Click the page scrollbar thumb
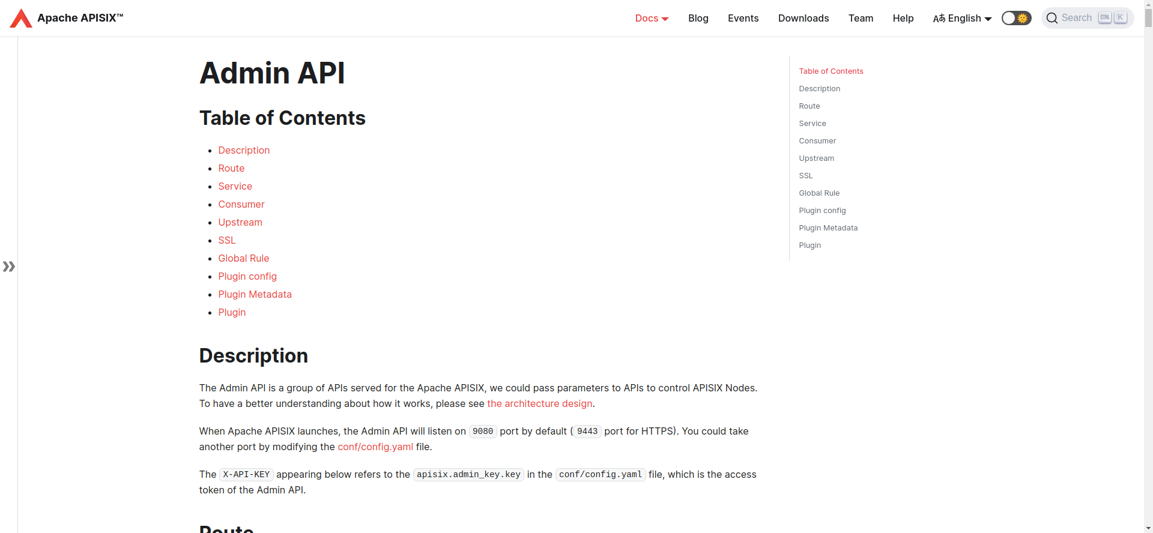Screen dimensions: 1153x533 [1148, 18]
